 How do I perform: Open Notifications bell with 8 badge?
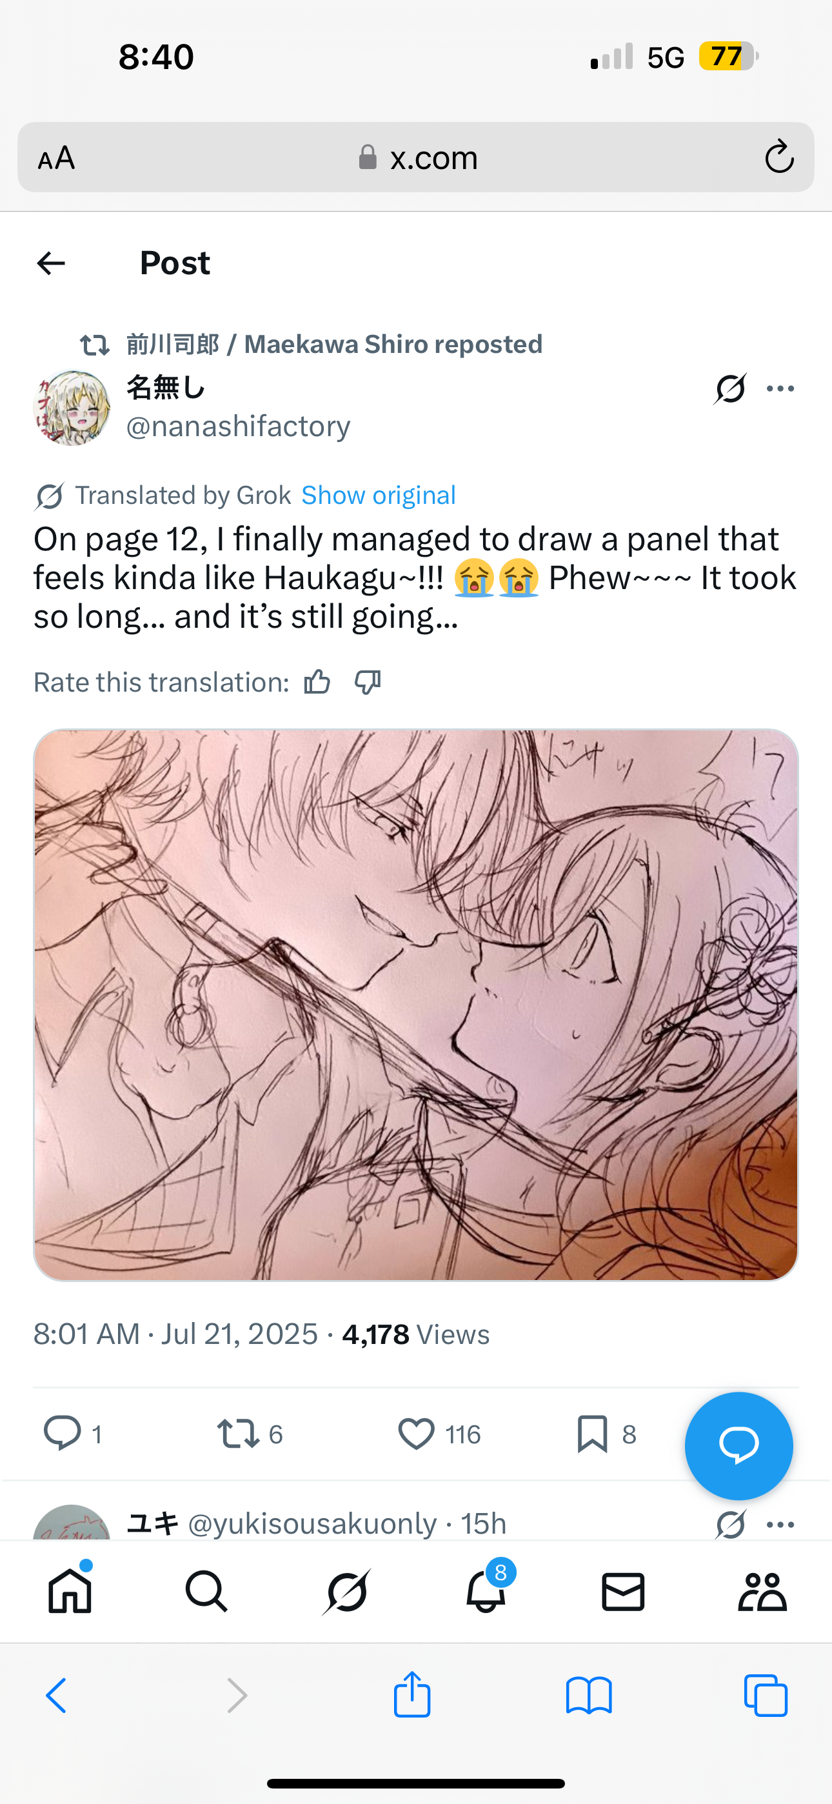pyautogui.click(x=486, y=1591)
